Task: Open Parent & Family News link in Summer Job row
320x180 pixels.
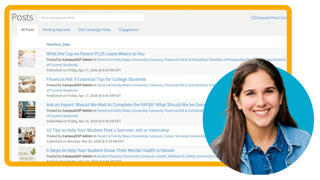Action: 130,136
